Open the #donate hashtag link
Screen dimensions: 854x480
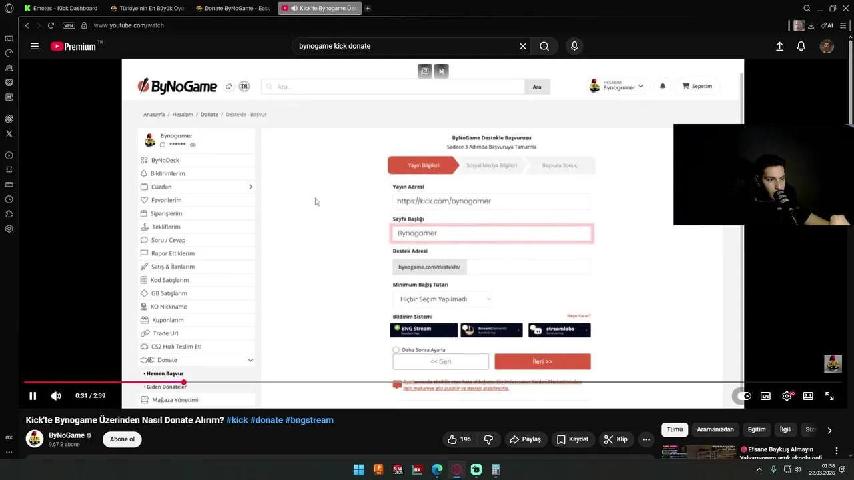click(x=267, y=420)
